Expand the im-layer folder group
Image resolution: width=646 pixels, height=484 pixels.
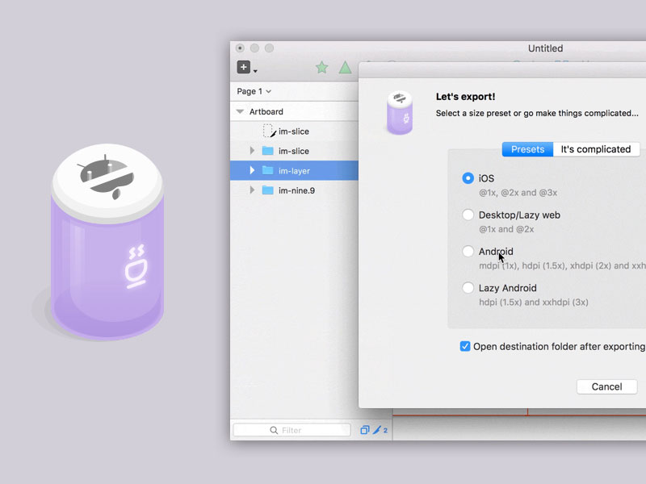pos(252,170)
